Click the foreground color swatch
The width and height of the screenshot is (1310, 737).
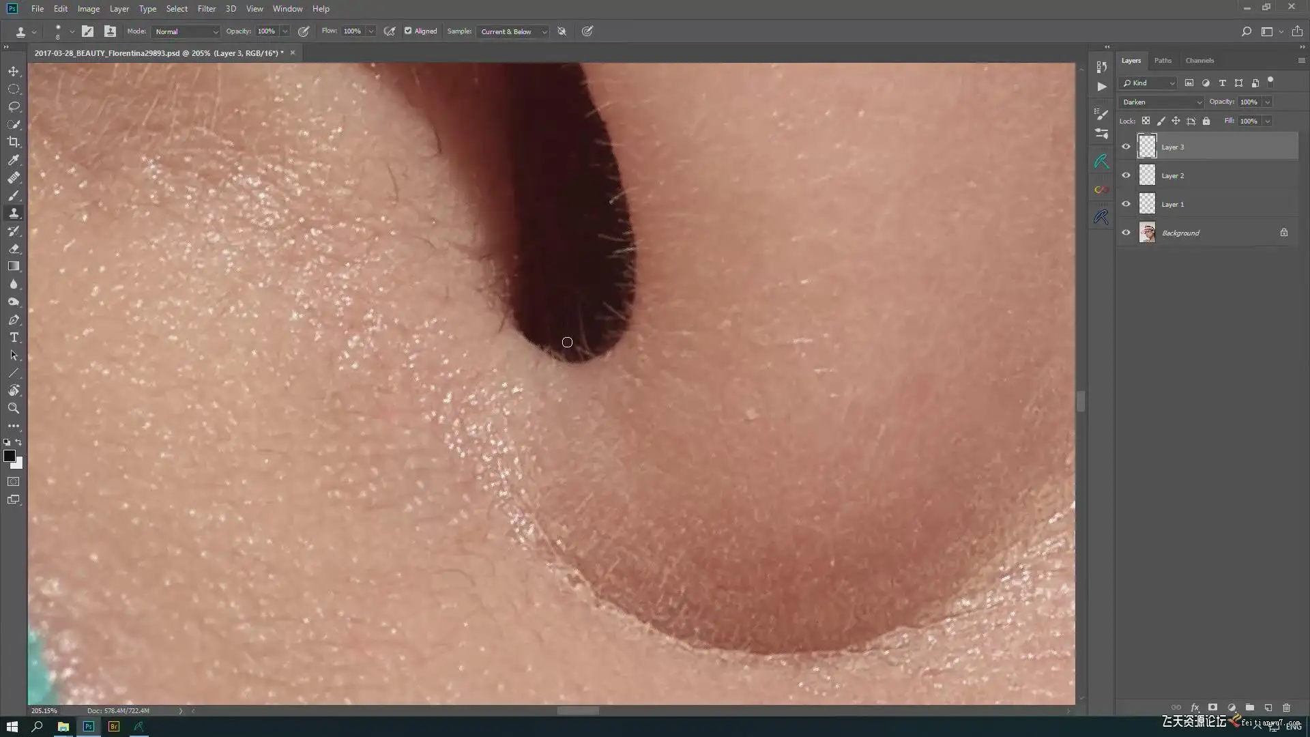click(x=9, y=456)
